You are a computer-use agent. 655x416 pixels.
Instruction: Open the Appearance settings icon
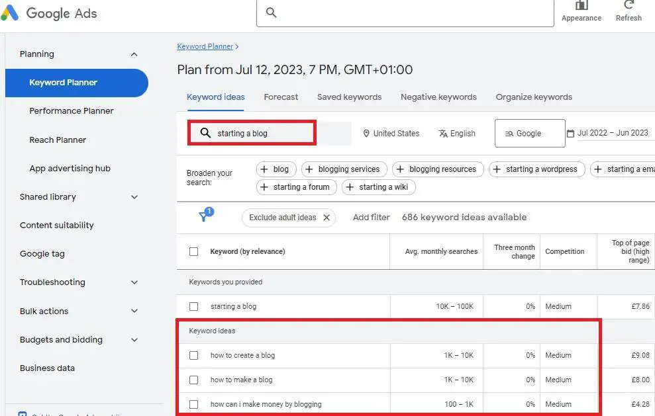pyautogui.click(x=581, y=5)
